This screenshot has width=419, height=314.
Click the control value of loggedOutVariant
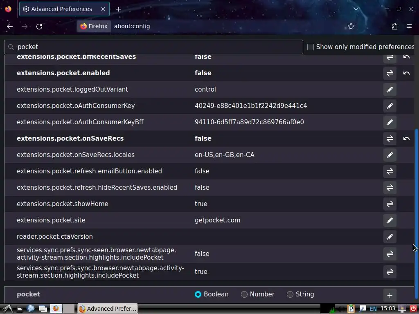click(x=205, y=90)
